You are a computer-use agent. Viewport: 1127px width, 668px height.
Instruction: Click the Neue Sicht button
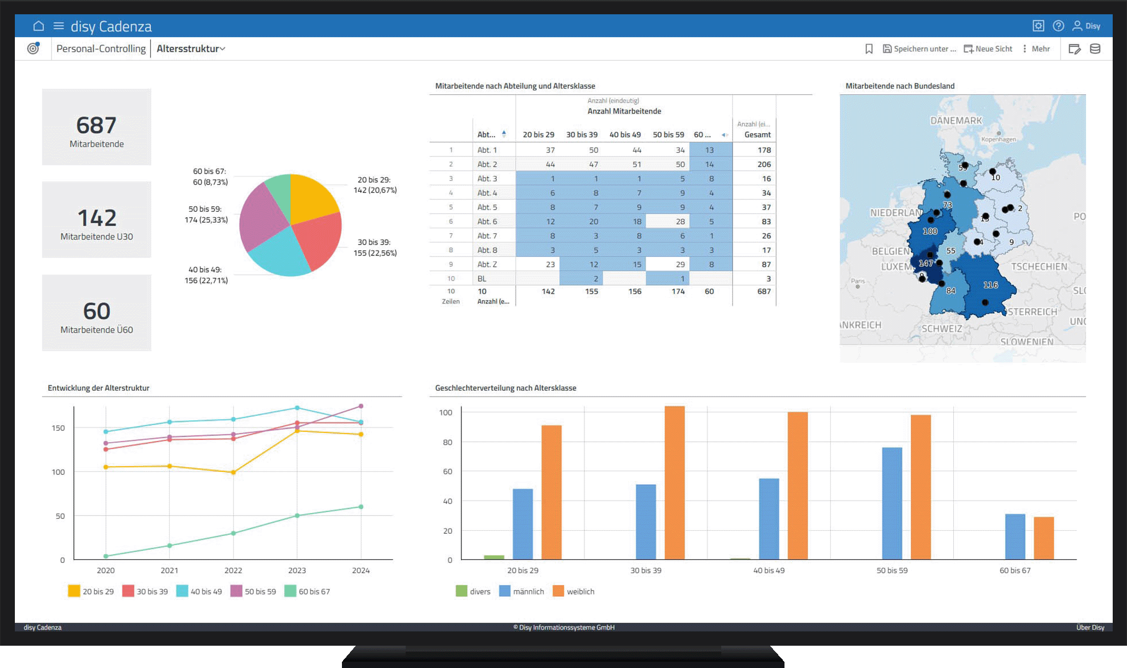click(988, 49)
